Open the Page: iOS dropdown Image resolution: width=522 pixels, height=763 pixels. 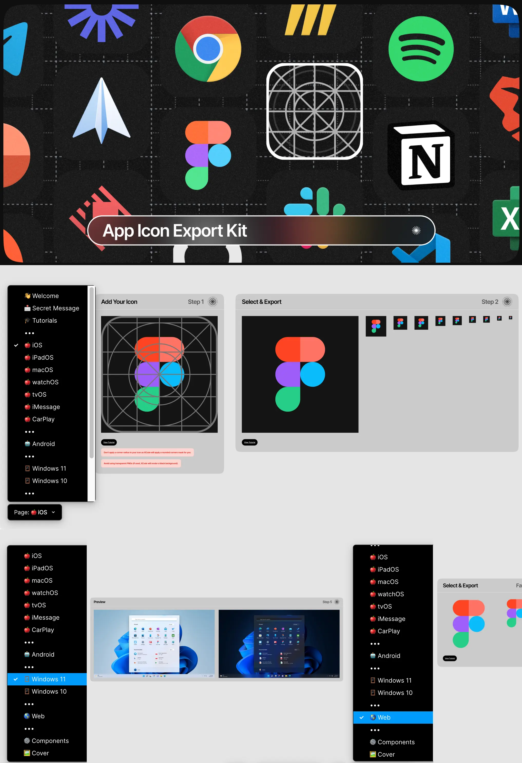click(x=35, y=512)
